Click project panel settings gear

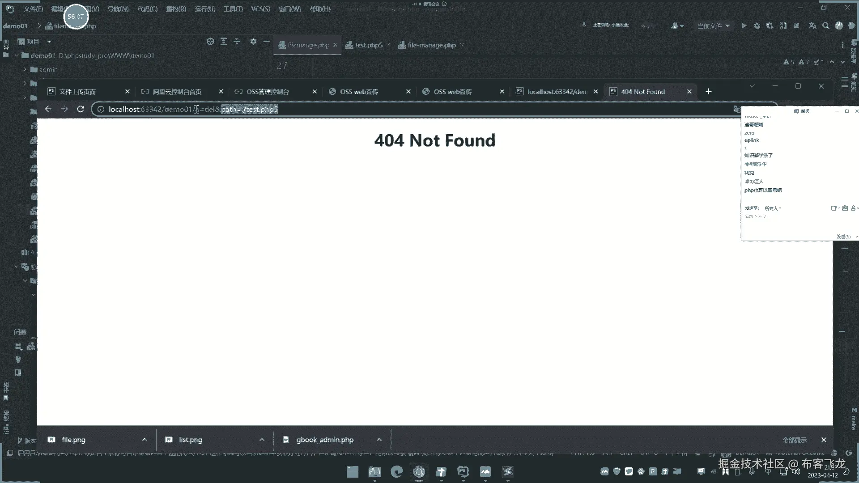[253, 42]
